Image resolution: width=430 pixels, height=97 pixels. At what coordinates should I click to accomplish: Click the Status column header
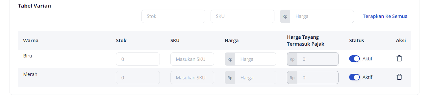(x=356, y=41)
